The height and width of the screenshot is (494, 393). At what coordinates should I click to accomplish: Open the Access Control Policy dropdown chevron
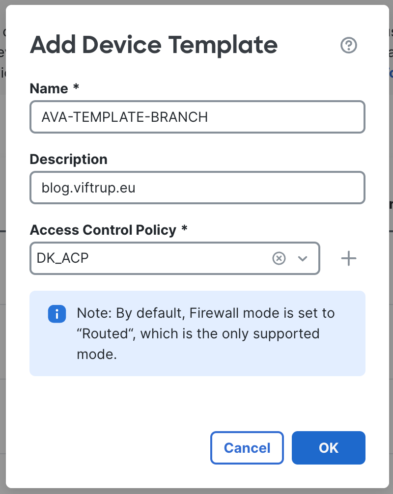tap(303, 258)
